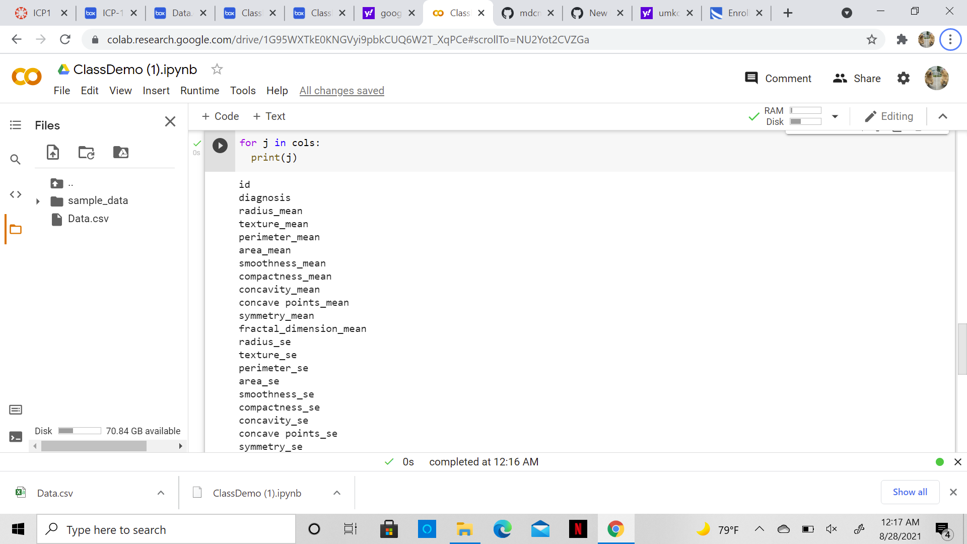Click the Windows taskbar search box

tap(166, 529)
